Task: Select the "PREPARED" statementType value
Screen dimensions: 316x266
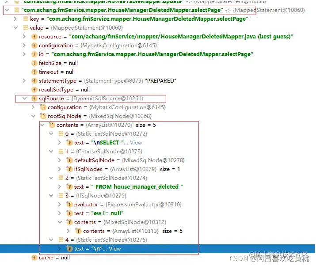Action: [x=160, y=81]
